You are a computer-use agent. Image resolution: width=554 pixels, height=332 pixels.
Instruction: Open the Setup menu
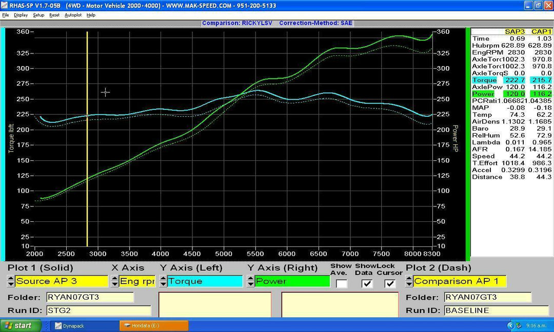(38, 15)
